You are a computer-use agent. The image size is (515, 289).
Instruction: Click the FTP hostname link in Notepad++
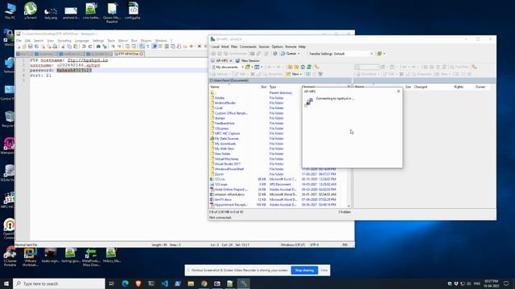88,60
